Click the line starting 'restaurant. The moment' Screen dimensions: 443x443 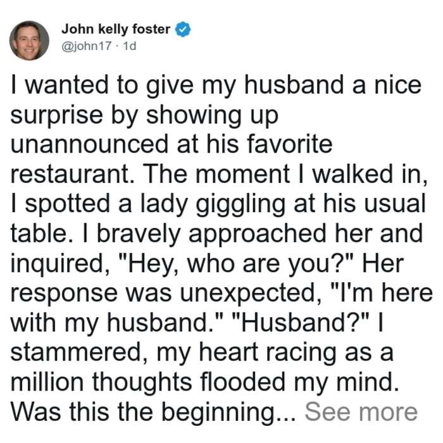coord(219,174)
